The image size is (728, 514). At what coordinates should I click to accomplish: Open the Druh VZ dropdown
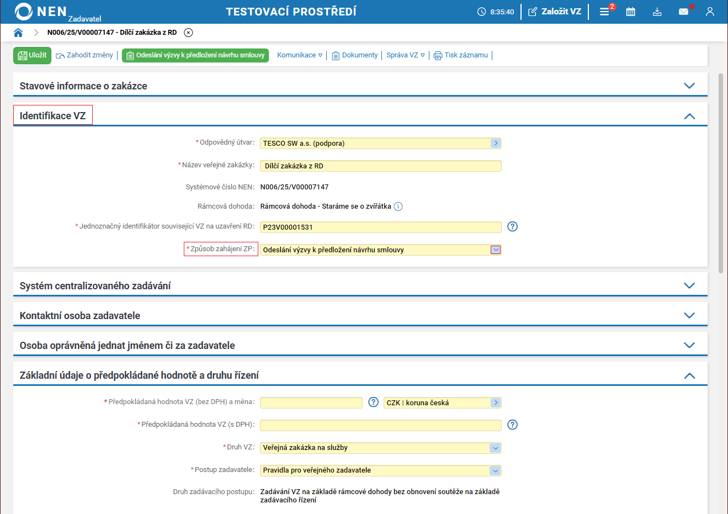pos(495,448)
